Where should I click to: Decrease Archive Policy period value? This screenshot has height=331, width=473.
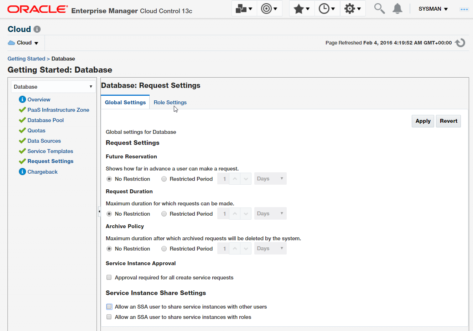pyautogui.click(x=246, y=248)
